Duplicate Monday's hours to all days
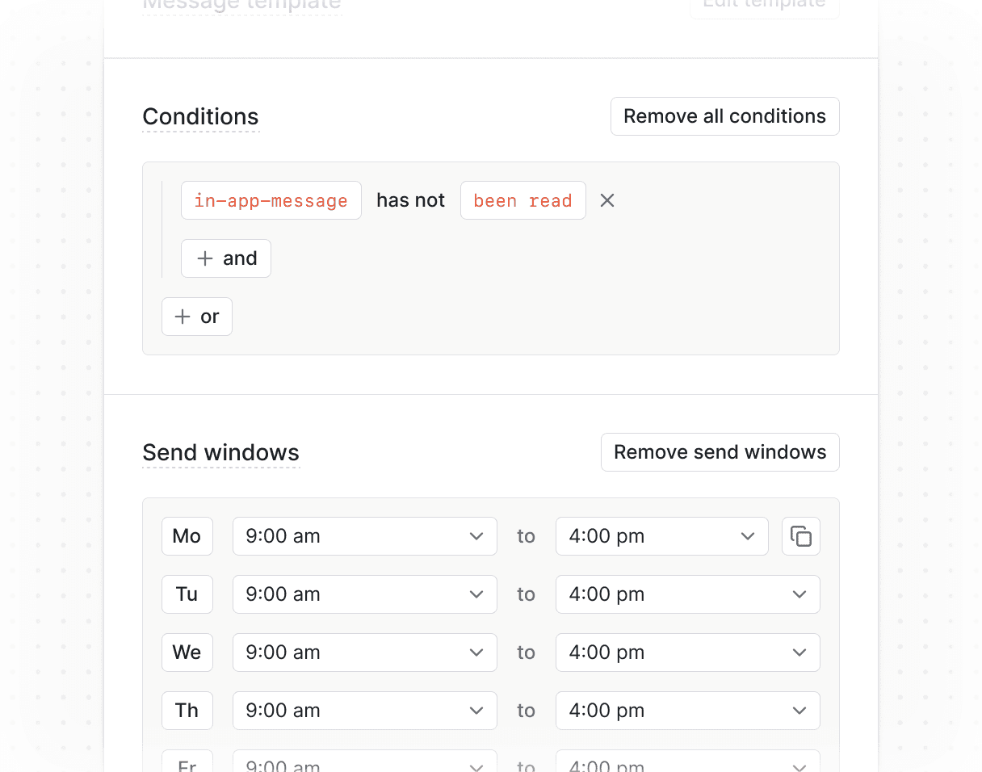Screen dimensions: 982x772 pos(800,535)
